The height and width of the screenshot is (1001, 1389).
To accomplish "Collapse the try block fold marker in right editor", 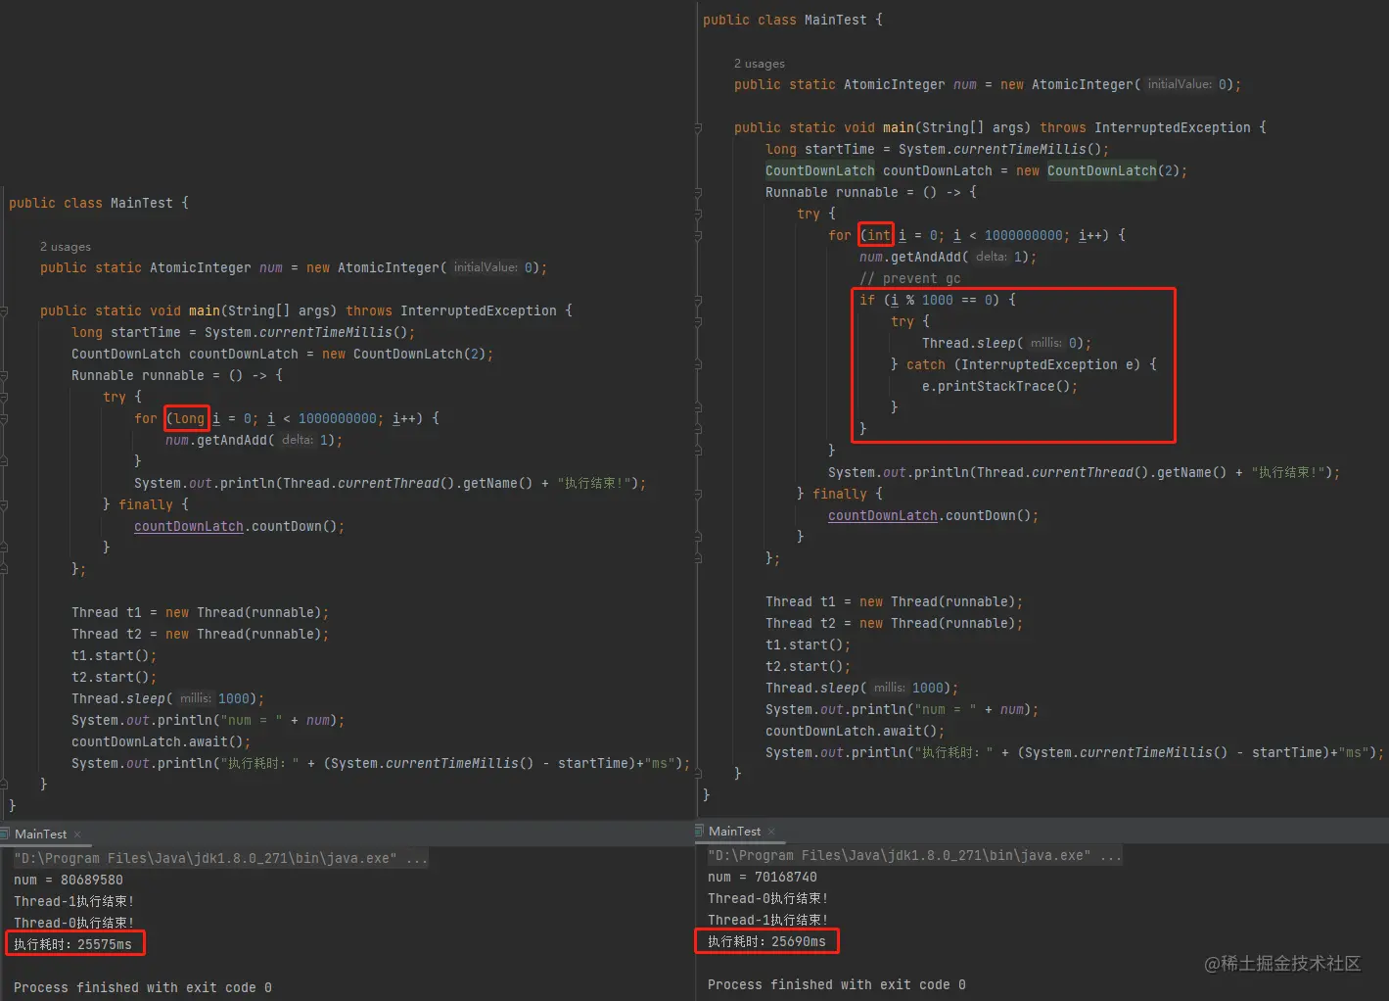I will coord(698,214).
